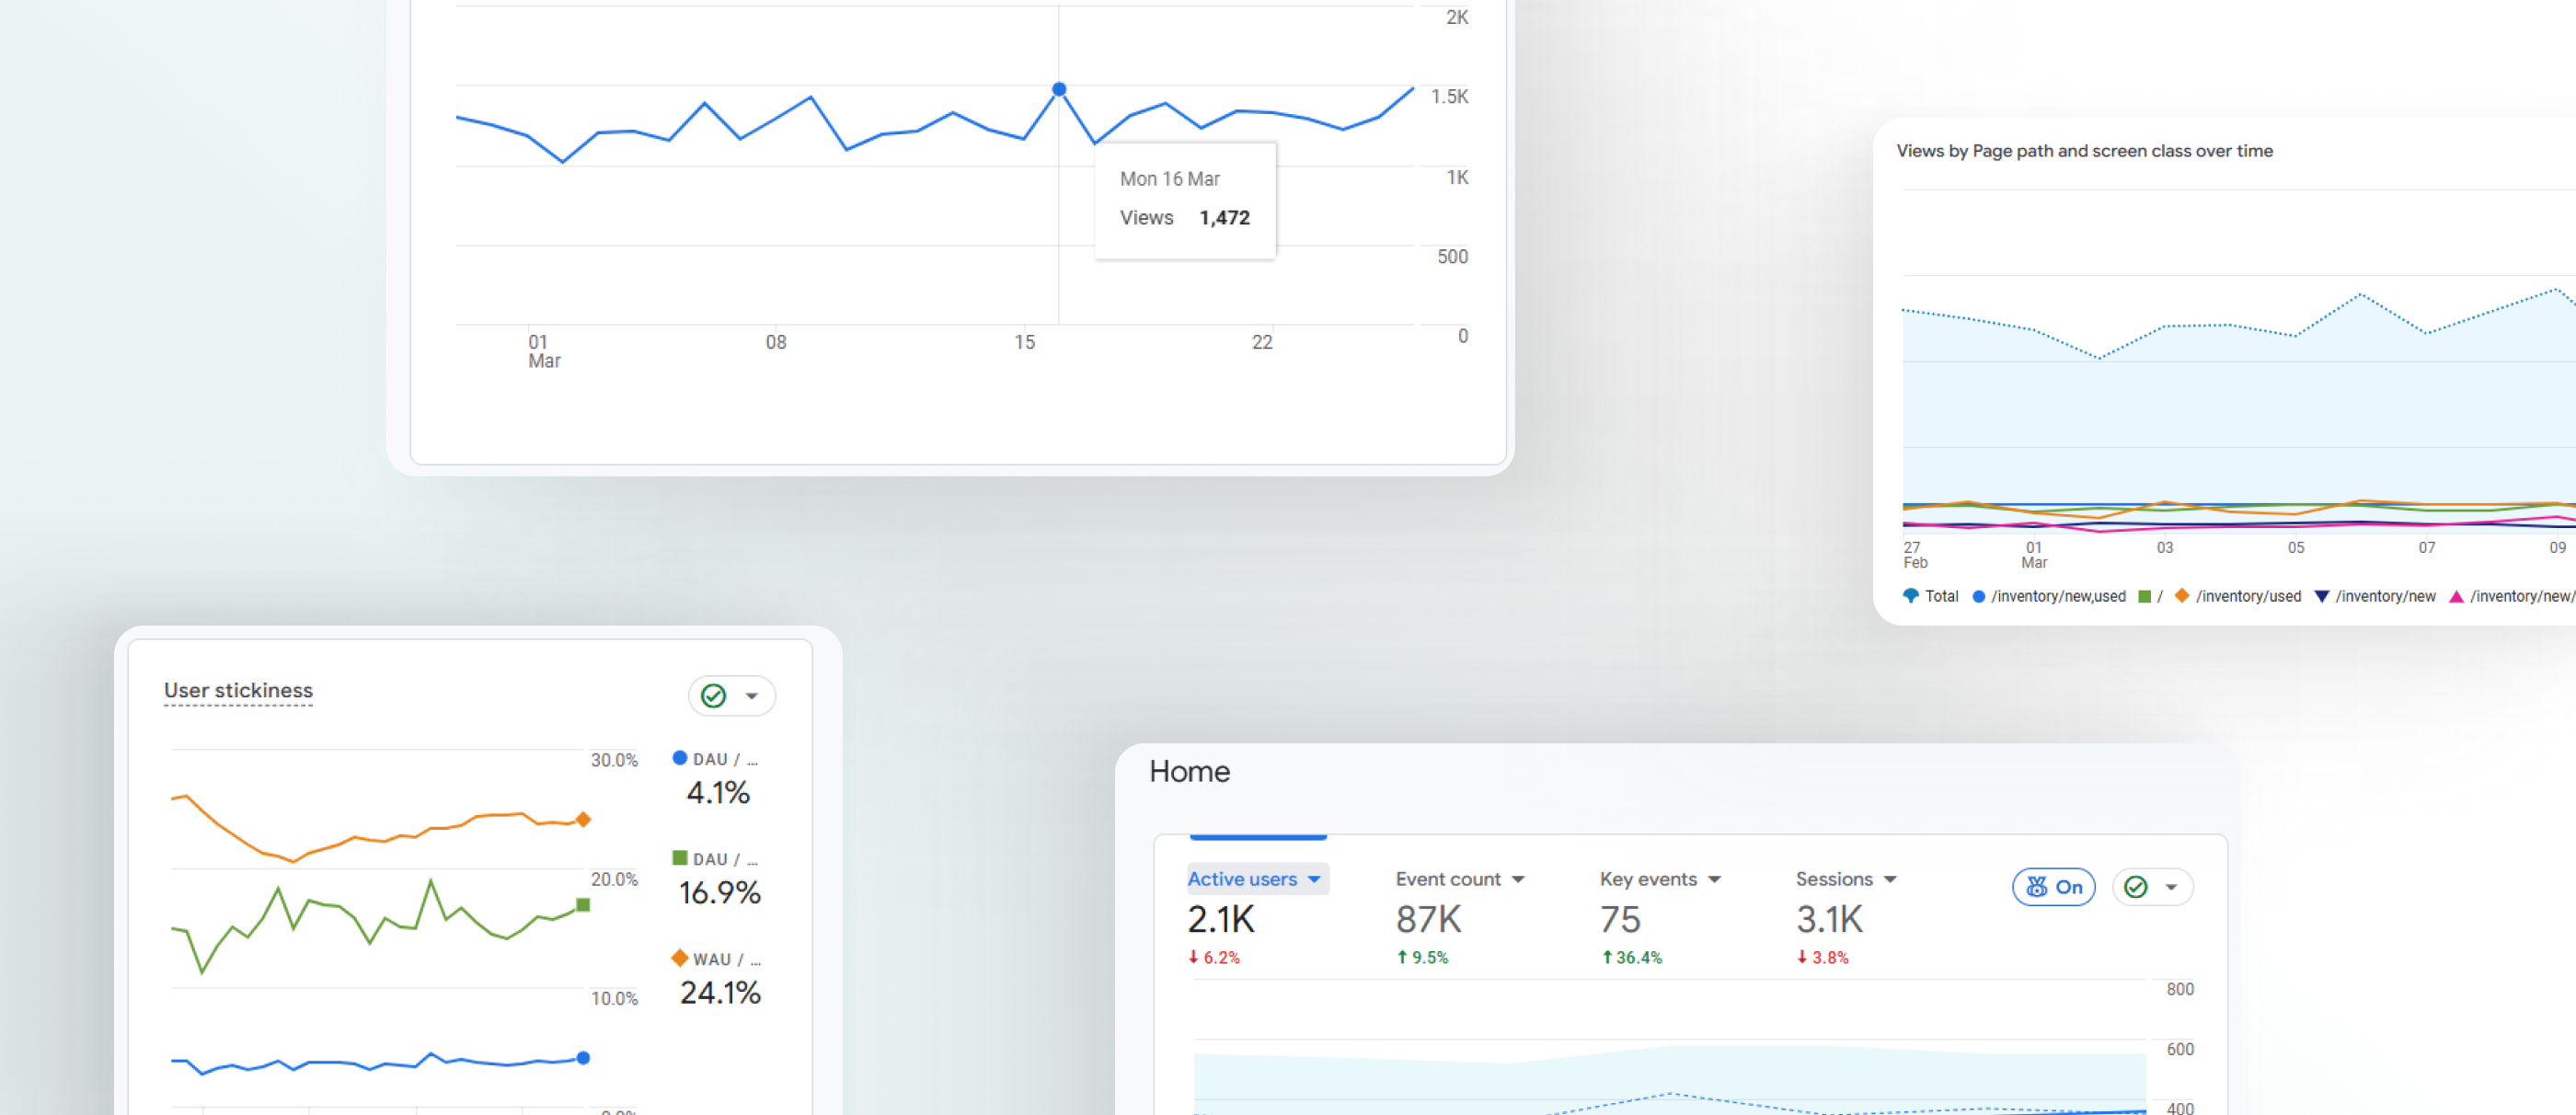Click the checkmark icon on User stickiness card

coord(712,696)
